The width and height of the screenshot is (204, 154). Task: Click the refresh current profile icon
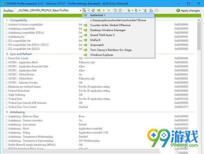(x=93, y=10)
